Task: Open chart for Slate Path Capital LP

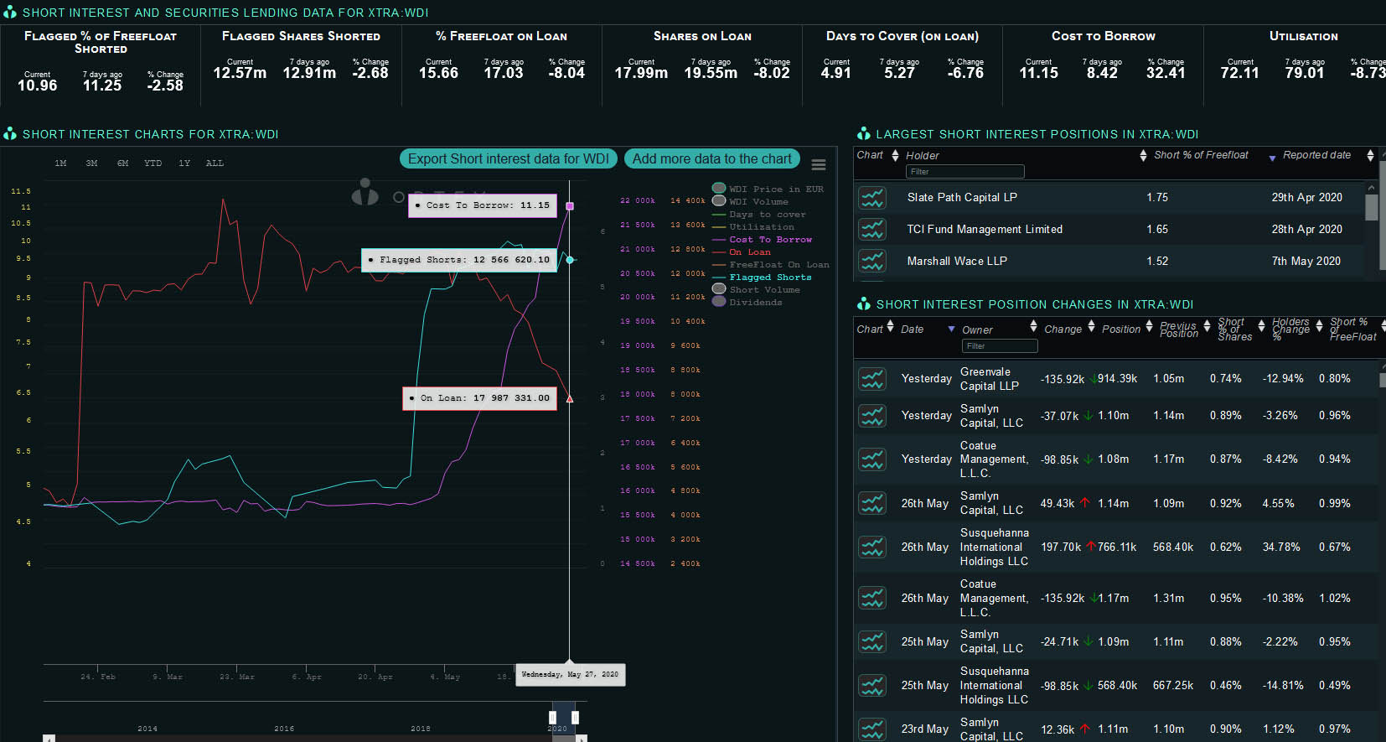Action: click(872, 198)
